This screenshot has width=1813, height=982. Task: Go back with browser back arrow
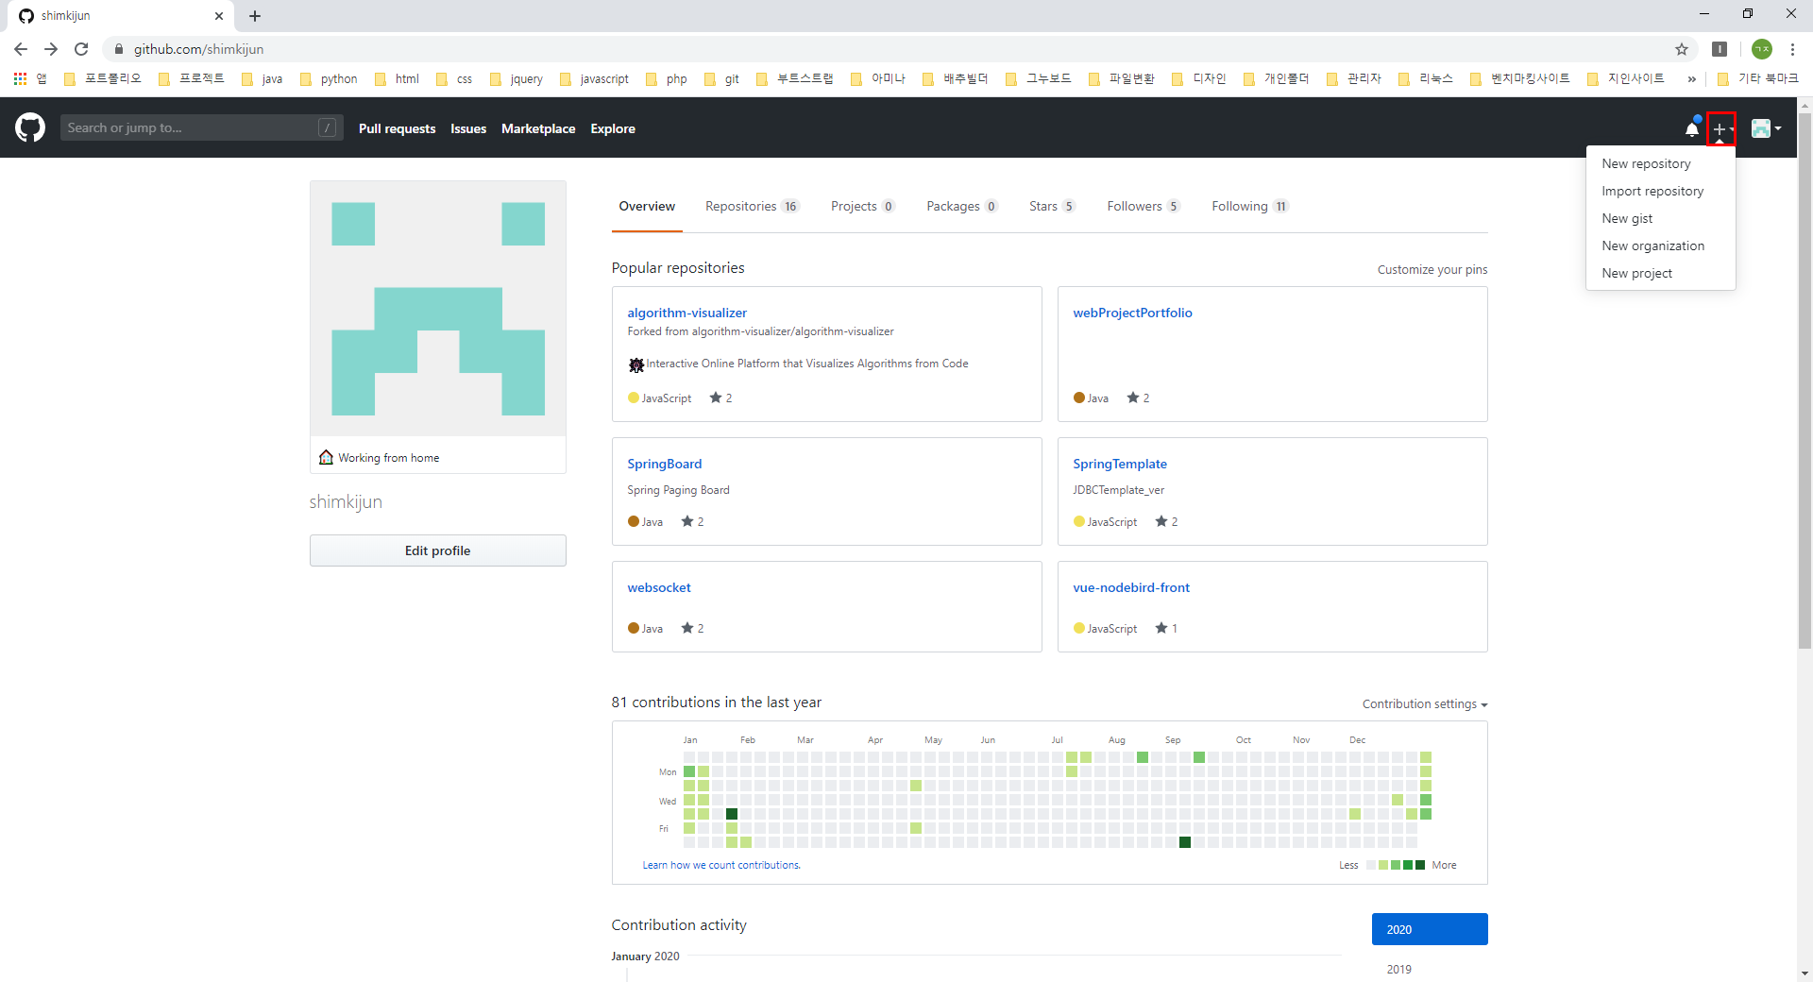[21, 49]
